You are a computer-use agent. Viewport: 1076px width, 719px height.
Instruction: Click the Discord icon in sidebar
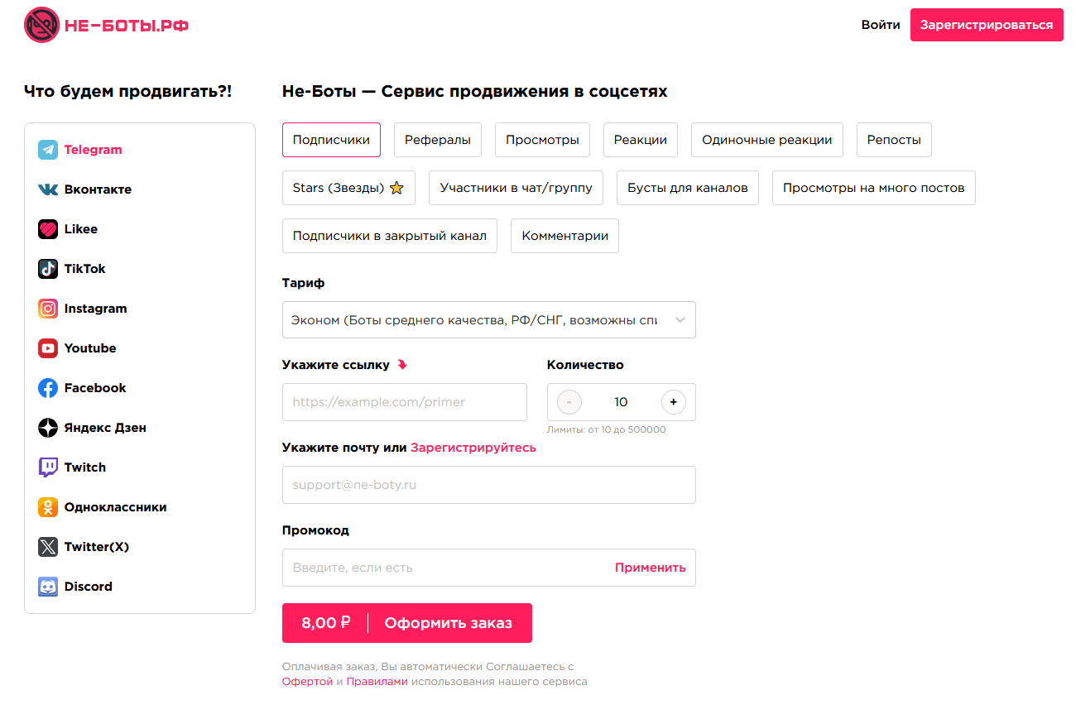click(48, 587)
